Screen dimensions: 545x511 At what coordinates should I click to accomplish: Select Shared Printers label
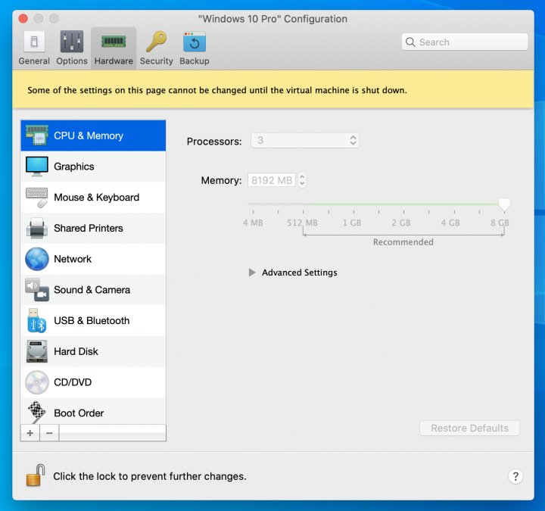click(89, 228)
